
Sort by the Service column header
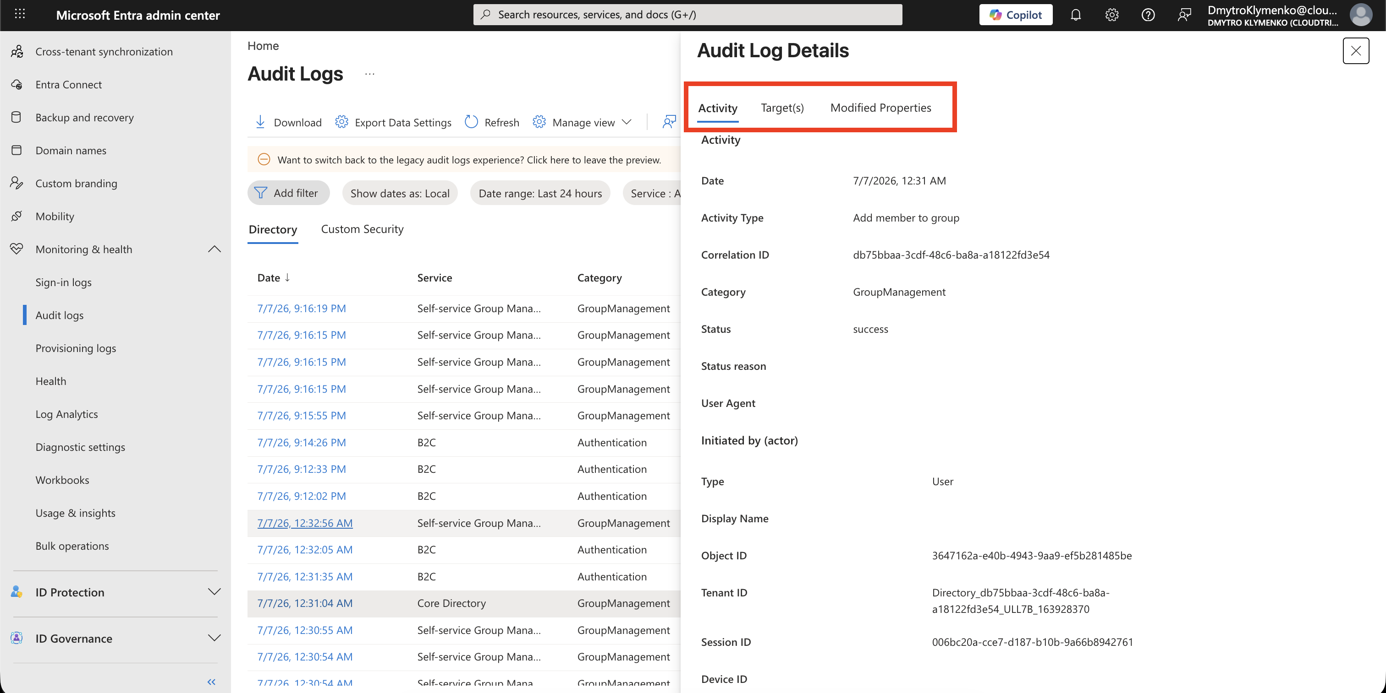click(x=434, y=278)
